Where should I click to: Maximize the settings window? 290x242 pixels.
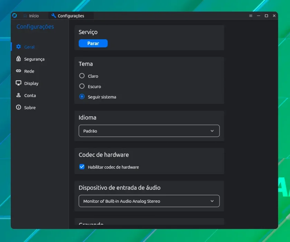tap(266, 16)
